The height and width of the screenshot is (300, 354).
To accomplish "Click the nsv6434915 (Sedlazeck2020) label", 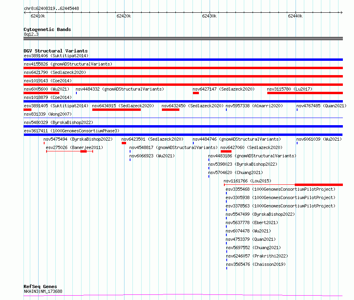I will pyautogui.click(x=123, y=106).
